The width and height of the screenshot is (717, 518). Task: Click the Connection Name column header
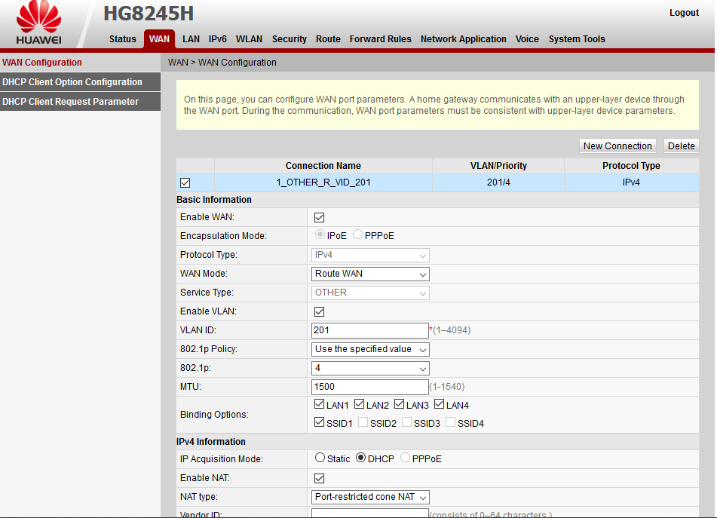coord(323,166)
